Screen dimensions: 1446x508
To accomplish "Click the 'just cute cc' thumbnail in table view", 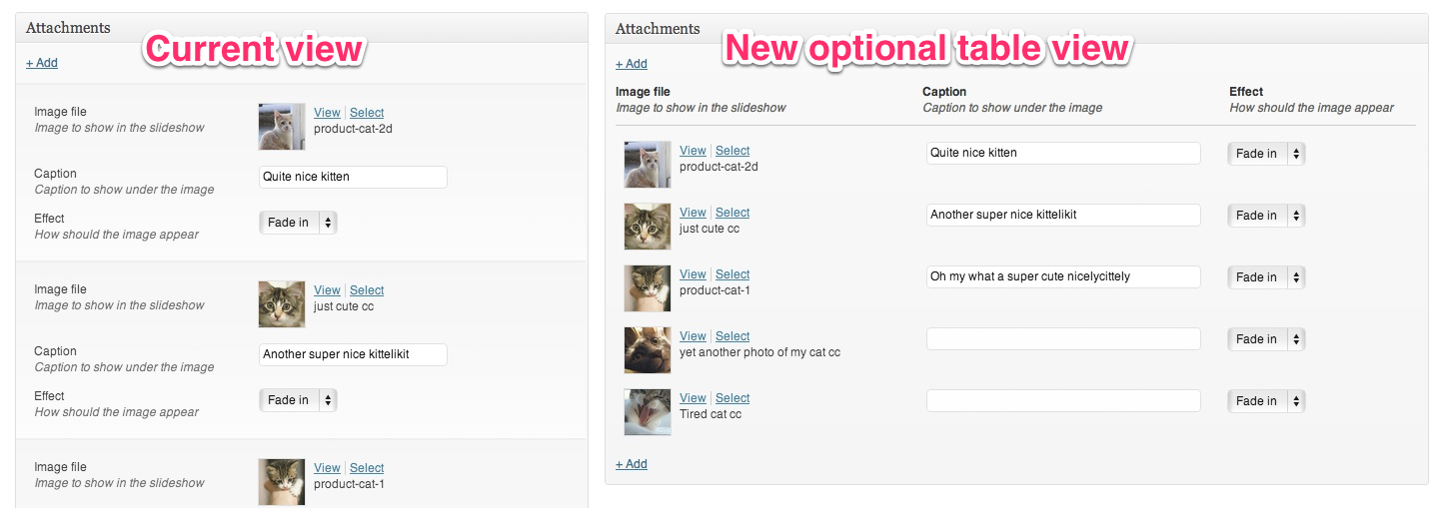I will pyautogui.click(x=648, y=227).
